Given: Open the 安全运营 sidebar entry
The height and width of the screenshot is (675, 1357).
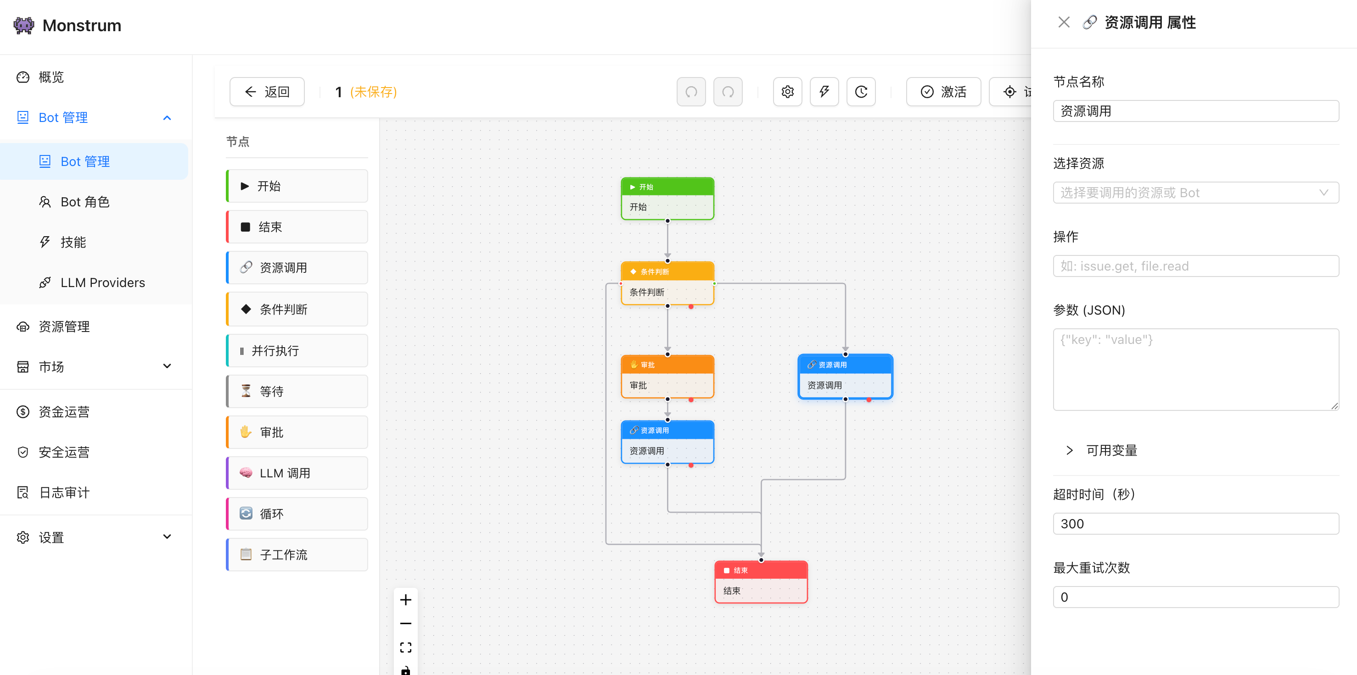Looking at the screenshot, I should [x=65, y=452].
